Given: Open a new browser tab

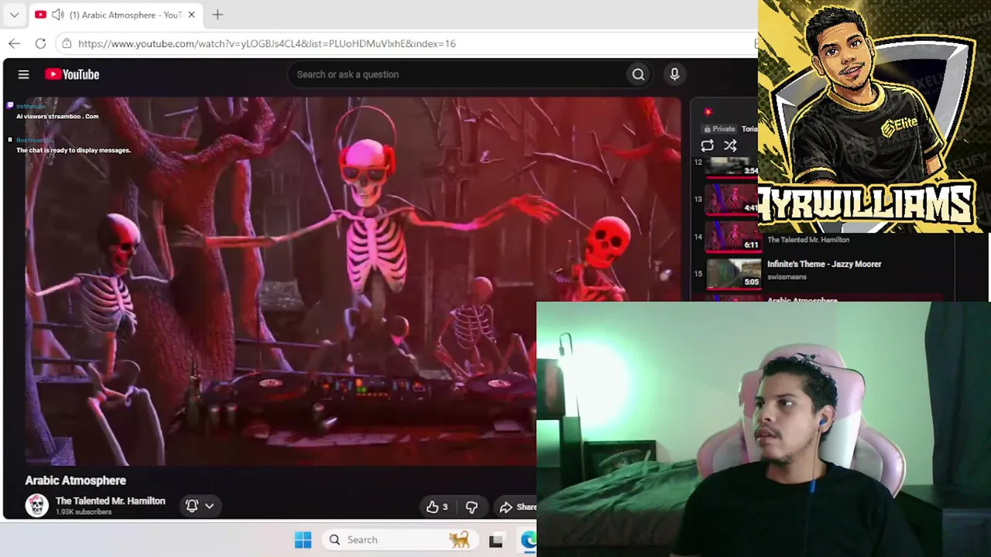Looking at the screenshot, I should click(x=218, y=15).
